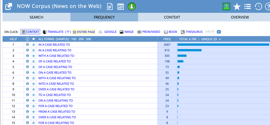
Task: Open INTO A CASE RELATED TO entry
Action: point(56,84)
